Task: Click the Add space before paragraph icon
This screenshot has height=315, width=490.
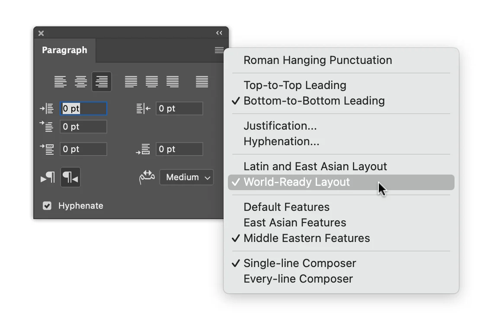Action: (47, 149)
